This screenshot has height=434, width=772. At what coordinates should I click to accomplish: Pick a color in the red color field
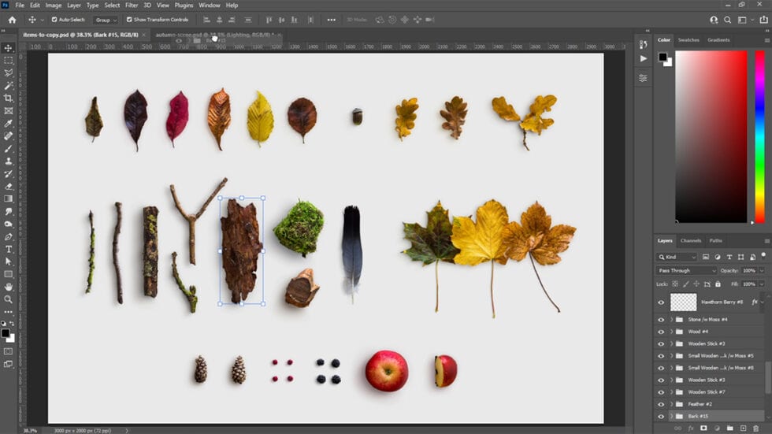pos(711,137)
